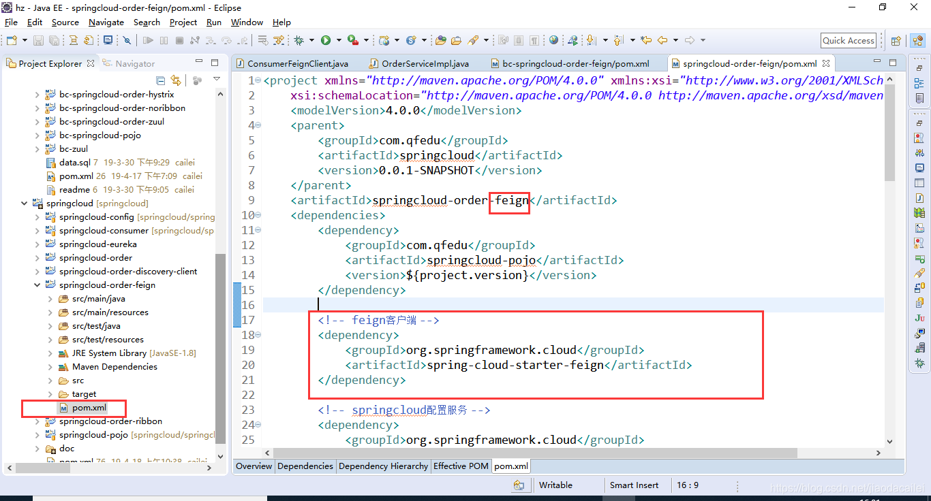Click the Debug bug icon

coord(299,41)
